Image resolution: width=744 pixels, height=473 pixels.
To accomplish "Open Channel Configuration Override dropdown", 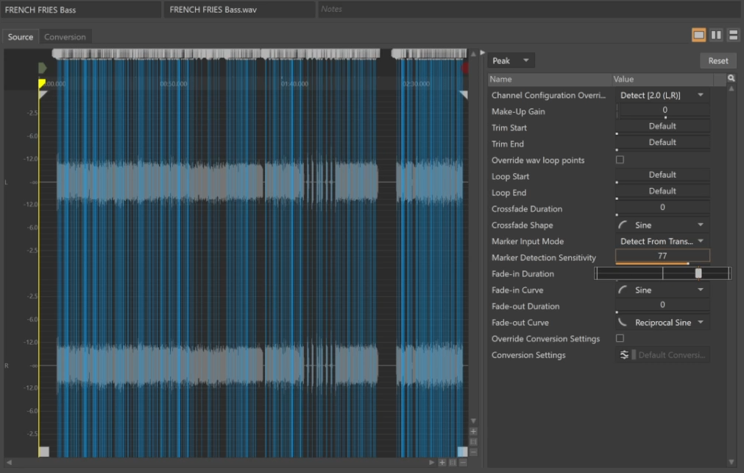I will (662, 95).
